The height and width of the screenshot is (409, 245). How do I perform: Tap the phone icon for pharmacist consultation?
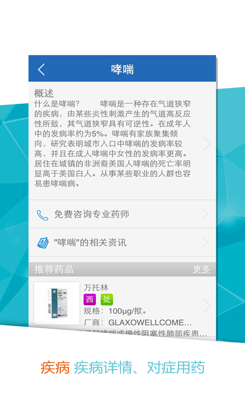coord(42,215)
